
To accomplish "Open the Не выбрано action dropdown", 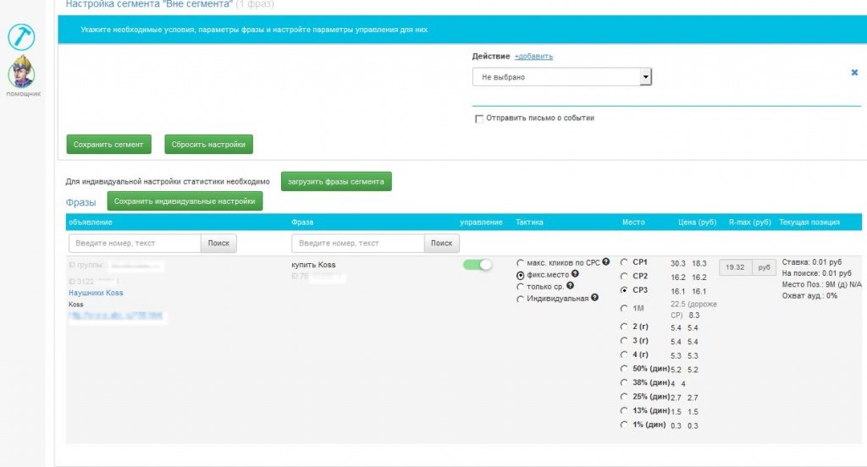I will (x=562, y=77).
